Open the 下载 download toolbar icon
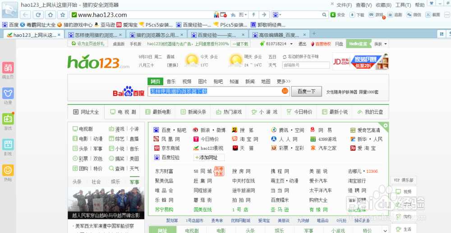The image size is (451, 233). 357,15
